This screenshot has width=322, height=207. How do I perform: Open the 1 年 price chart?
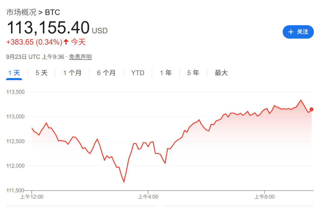[166, 73]
